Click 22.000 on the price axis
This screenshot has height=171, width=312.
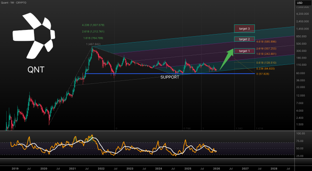point(301,87)
